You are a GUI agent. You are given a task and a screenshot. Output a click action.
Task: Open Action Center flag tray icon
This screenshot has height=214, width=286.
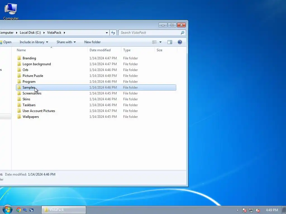coord(244,210)
